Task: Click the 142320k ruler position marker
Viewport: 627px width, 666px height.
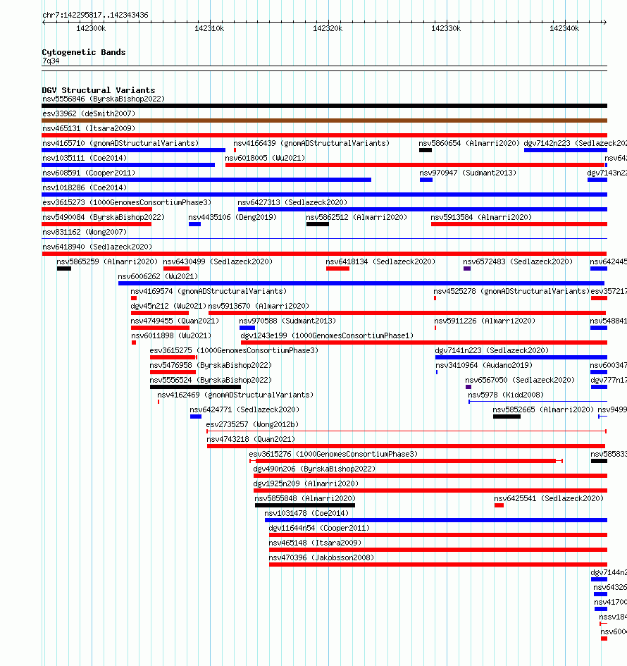Action: (328, 28)
